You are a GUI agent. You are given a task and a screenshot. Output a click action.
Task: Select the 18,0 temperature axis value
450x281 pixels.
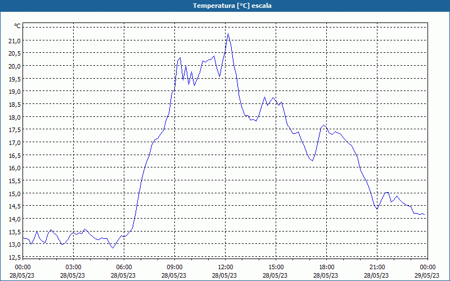[15, 117]
